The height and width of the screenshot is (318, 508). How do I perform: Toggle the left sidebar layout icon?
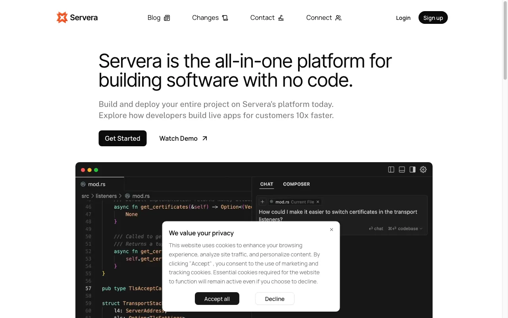tap(391, 170)
